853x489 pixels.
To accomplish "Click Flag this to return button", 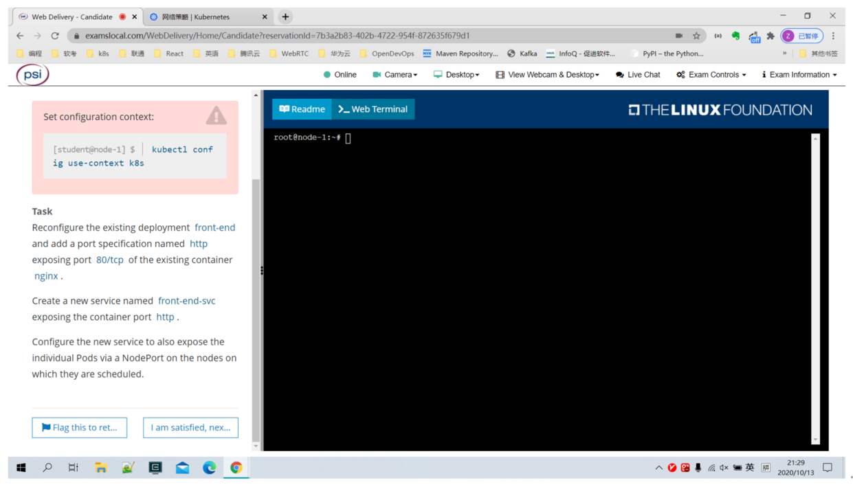I will point(80,428).
